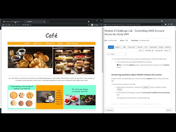Click the Start Lab button
This screenshot has width=176, height=132.
[x=131, y=47]
